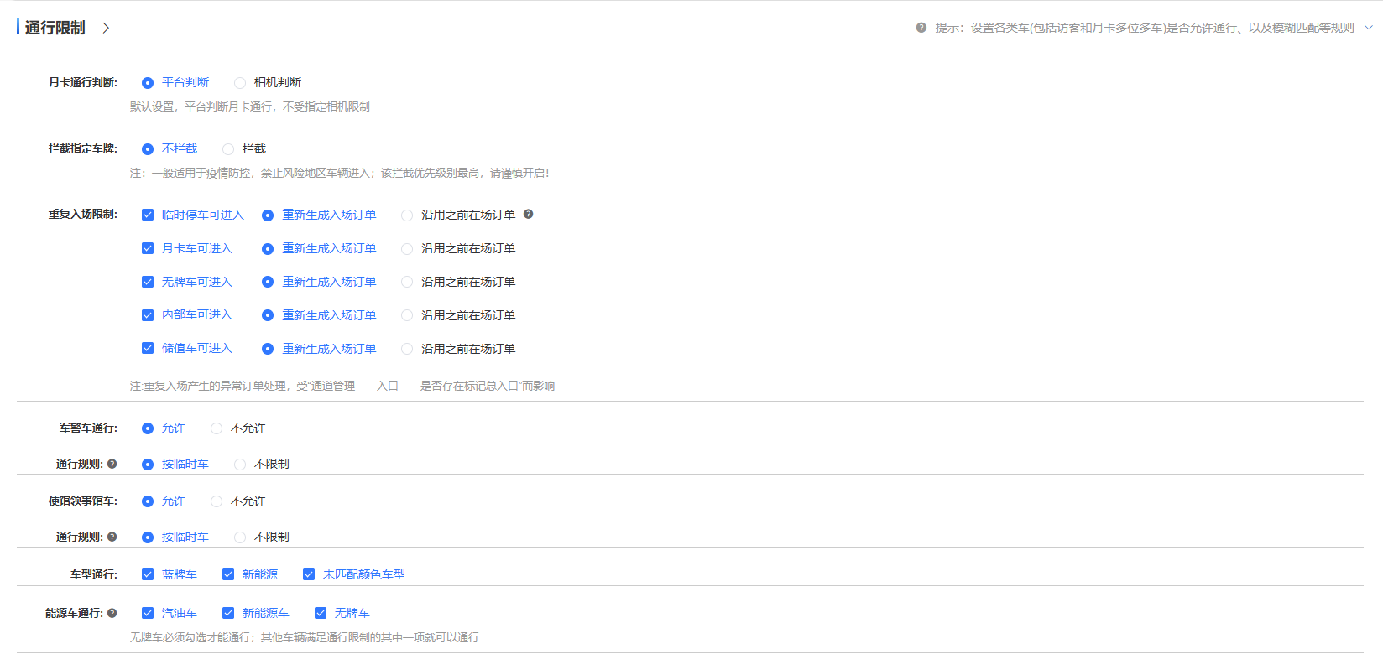Click help icon next to 沿用之前在场订单 in 临时停车 row
Image resolution: width=1383 pixels, height=654 pixels.
pyautogui.click(x=529, y=214)
